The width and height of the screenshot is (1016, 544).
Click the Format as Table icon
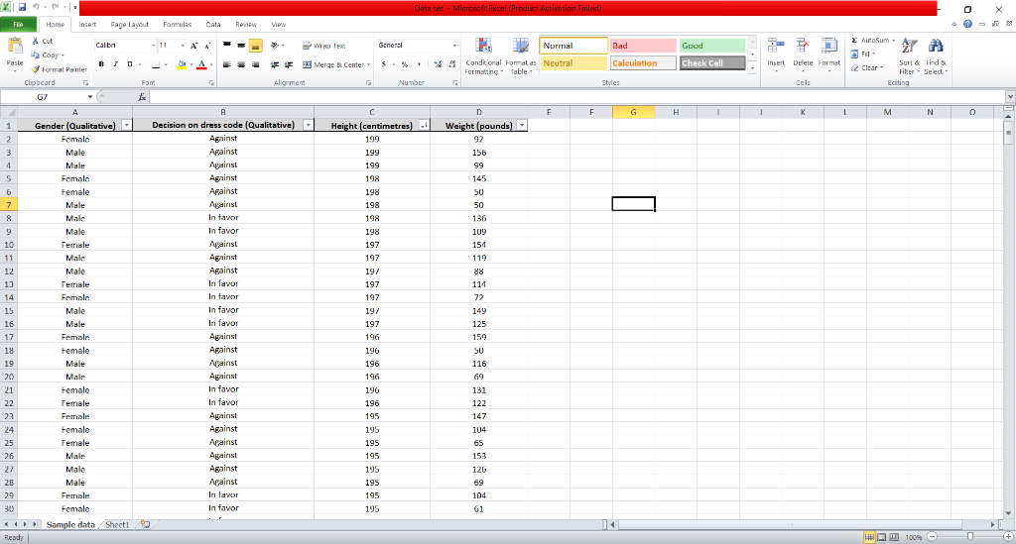point(520,47)
